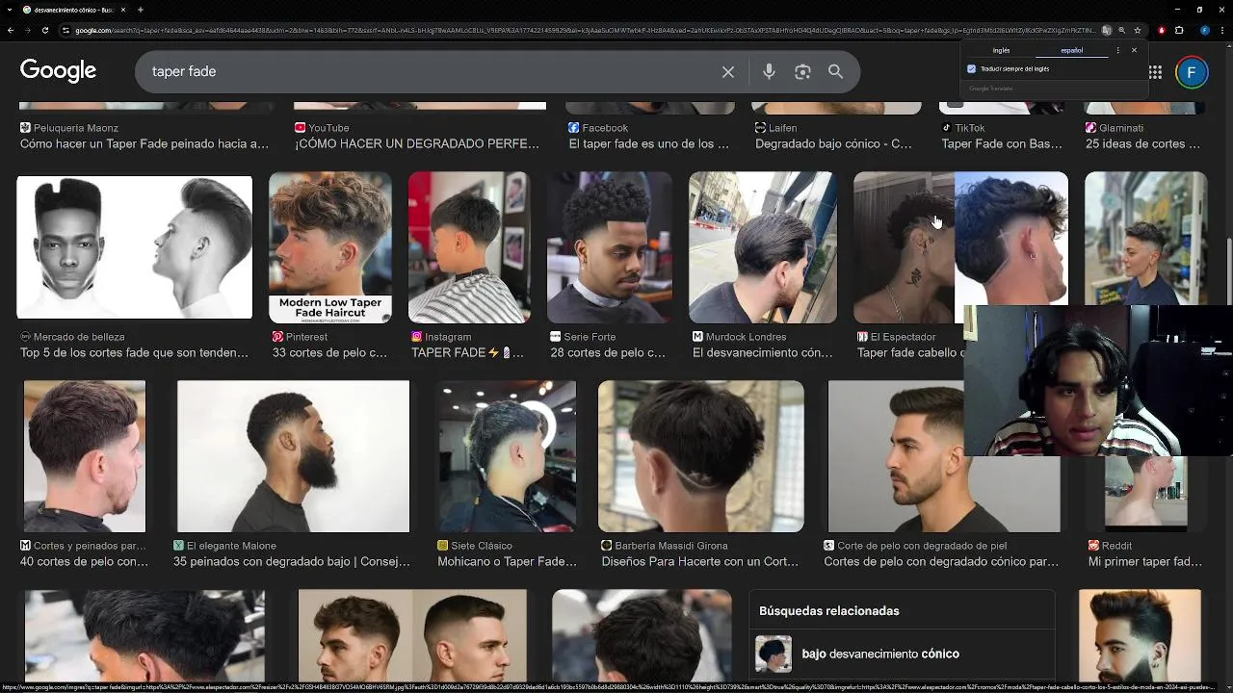Viewport: 1233px width, 693px height.
Task: Open Facebook link El taper fade es uno
Action: [649, 144]
